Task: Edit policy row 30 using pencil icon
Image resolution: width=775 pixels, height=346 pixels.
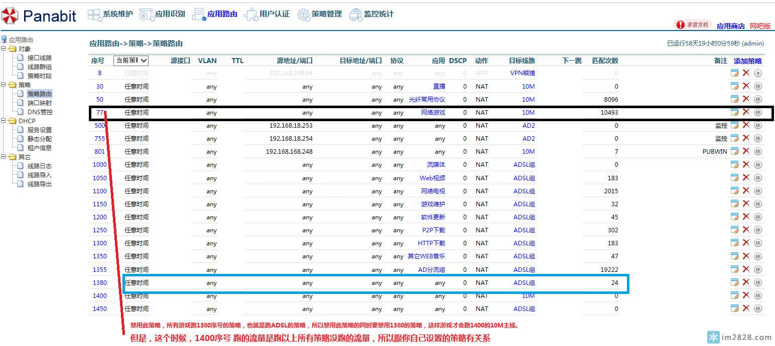Action: [x=735, y=86]
